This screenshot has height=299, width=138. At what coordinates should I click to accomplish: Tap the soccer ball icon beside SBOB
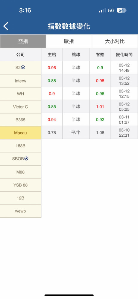tap(26, 158)
